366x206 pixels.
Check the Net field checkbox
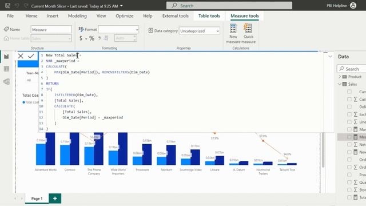[x=349, y=145]
